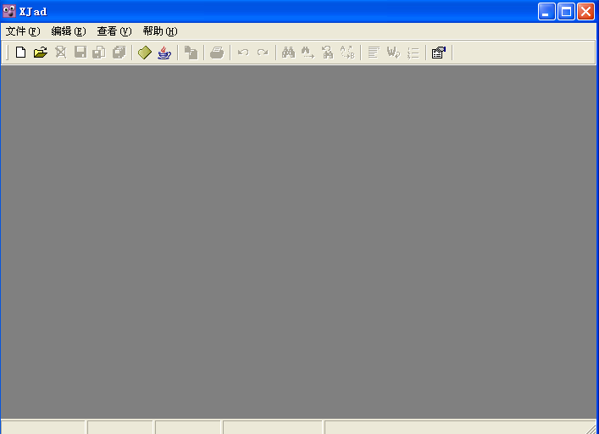Open the 查看(V) menu
This screenshot has height=434, width=599.
click(x=114, y=31)
